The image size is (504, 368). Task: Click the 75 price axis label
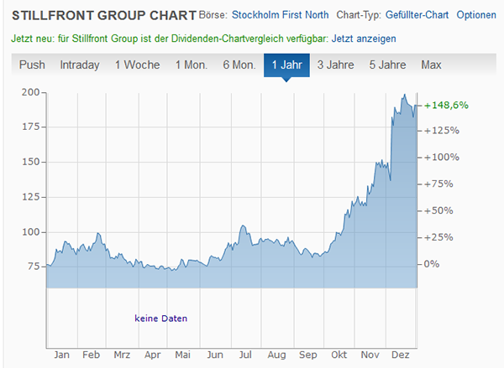[34, 267]
